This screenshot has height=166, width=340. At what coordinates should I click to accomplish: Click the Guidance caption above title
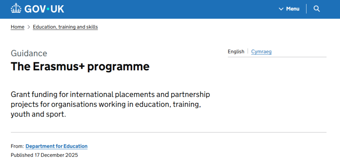tap(29, 53)
